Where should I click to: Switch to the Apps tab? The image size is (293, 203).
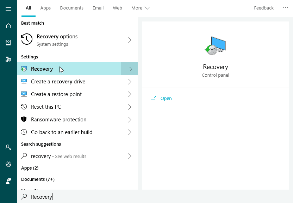(45, 8)
